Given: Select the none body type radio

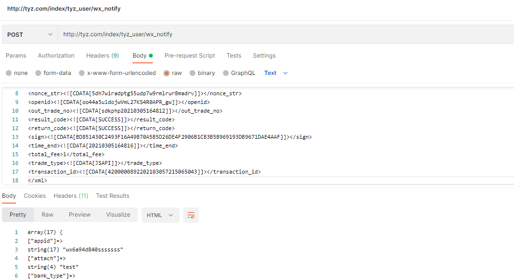Looking at the screenshot, I should (x=9, y=73).
